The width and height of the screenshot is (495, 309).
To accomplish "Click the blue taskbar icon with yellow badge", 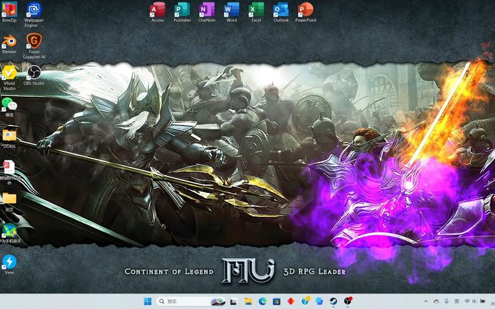I will pyautogui.click(x=306, y=301).
